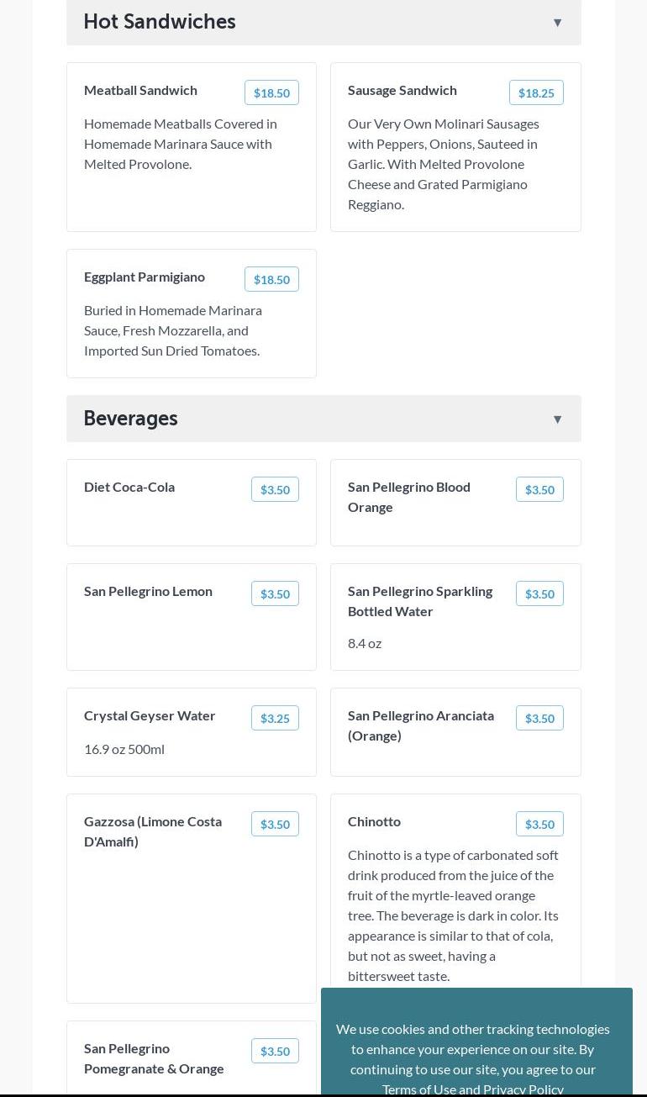Click the Hot Sandwiches section header

[160, 22]
